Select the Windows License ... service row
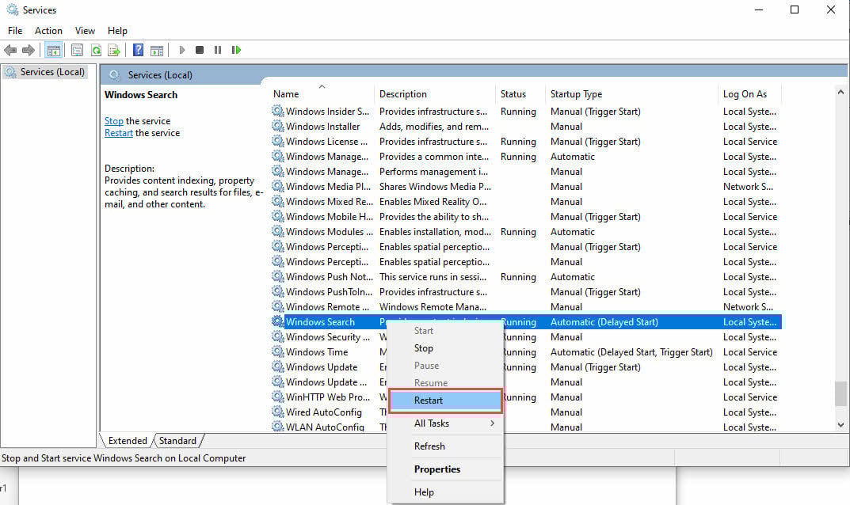Screen dimensions: 850x505 click(x=526, y=142)
